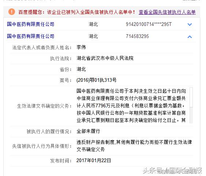Screen dimensions: 206x176
Task: Select court name 湖北省武汉市中级人民法院
Action: (105, 58)
